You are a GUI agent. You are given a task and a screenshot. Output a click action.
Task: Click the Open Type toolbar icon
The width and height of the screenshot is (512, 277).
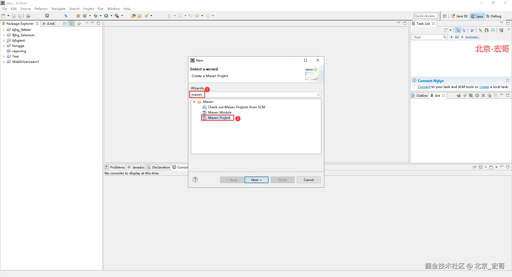click(133, 16)
